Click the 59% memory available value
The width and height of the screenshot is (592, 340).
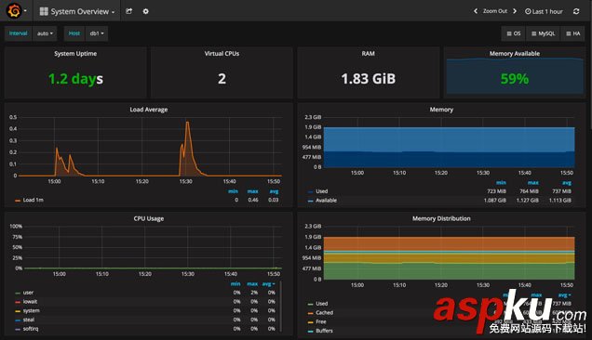[514, 79]
